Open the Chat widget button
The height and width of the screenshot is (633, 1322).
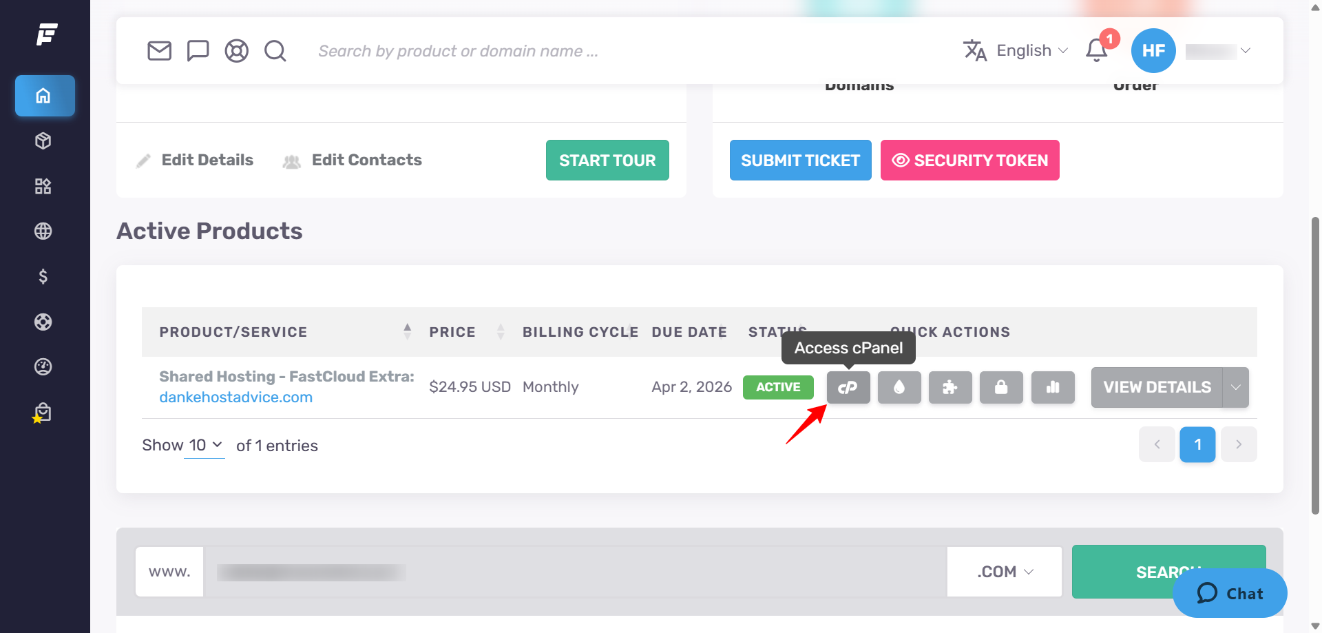[x=1230, y=593]
